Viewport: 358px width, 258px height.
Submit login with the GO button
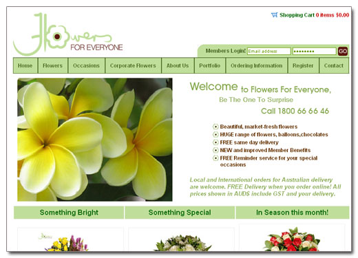(343, 51)
